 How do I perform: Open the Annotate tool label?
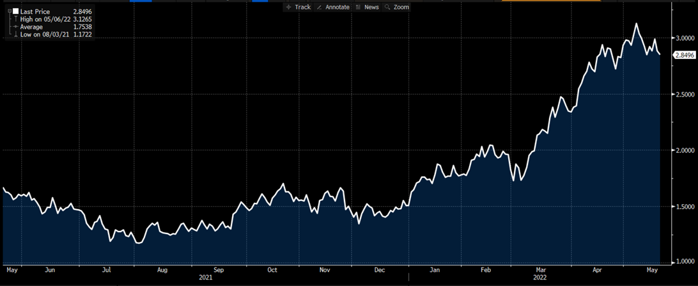[337, 7]
